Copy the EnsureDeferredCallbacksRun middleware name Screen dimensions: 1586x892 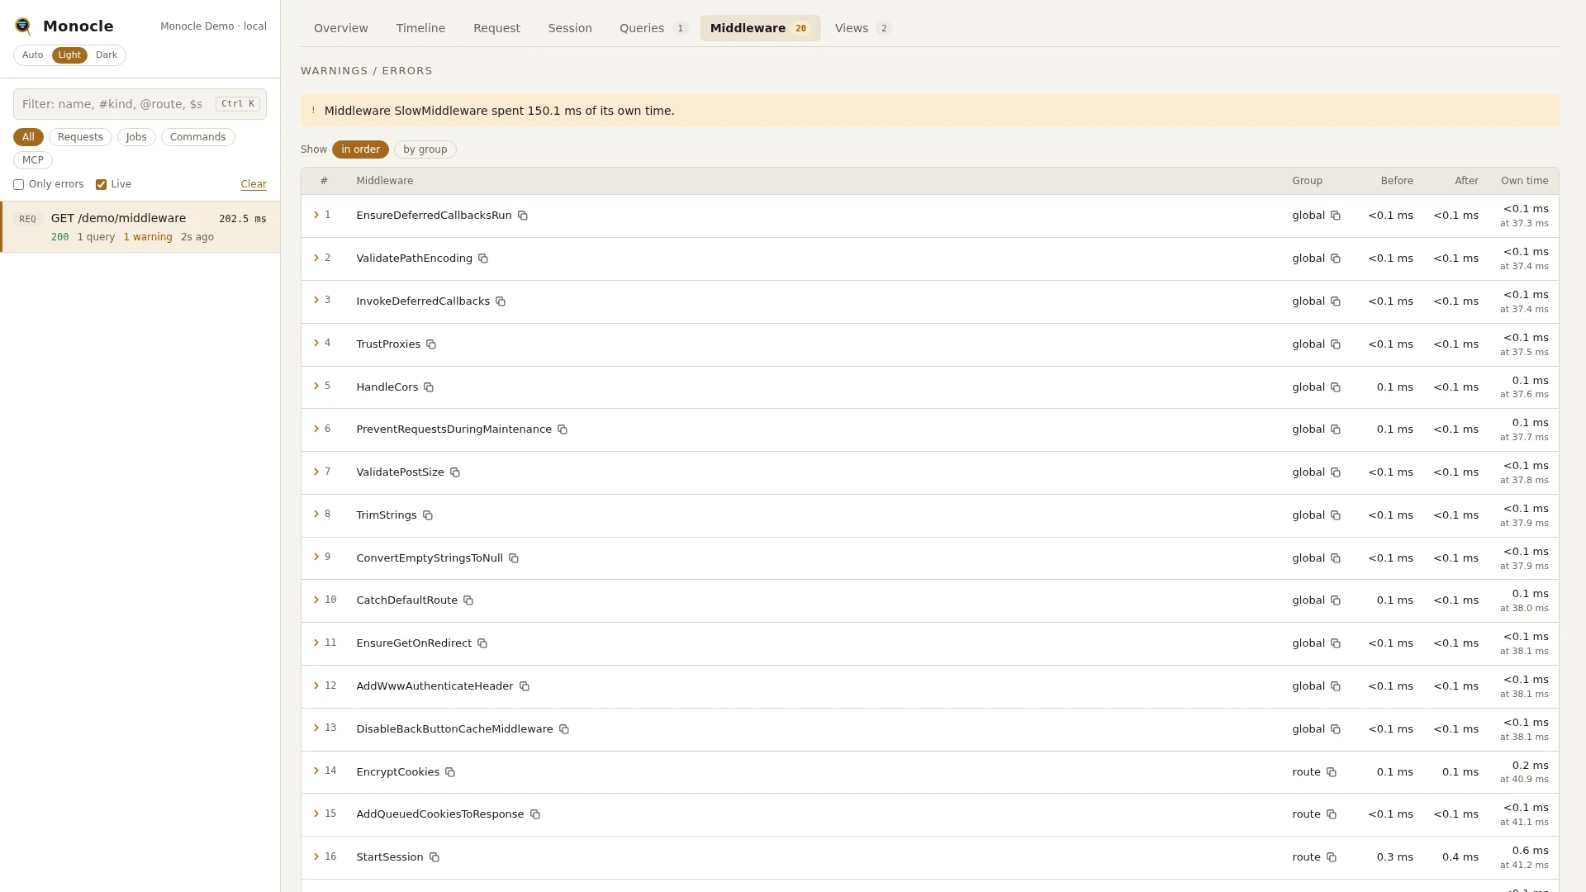[x=523, y=216]
